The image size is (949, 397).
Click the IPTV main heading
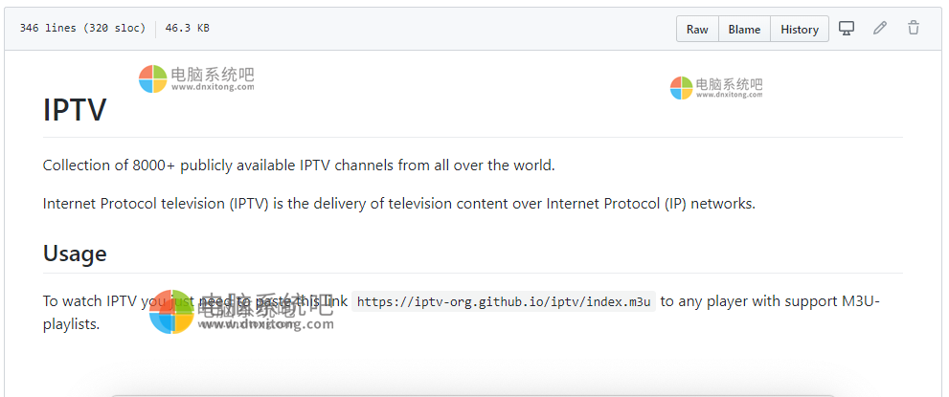(75, 110)
